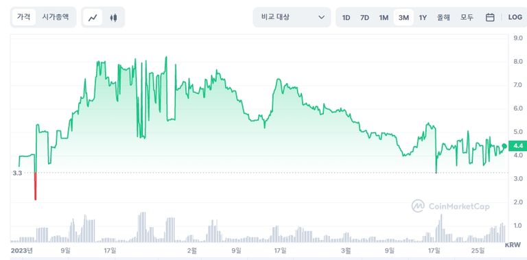Click the green current price dot
Image resolution: width=527 pixels, height=260 pixels.
coord(504,146)
